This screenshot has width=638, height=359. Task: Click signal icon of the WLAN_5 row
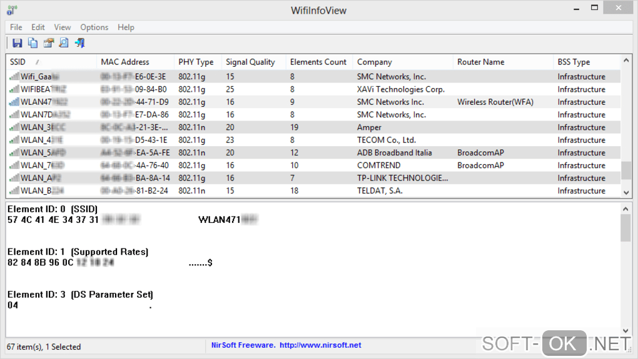[x=14, y=153]
